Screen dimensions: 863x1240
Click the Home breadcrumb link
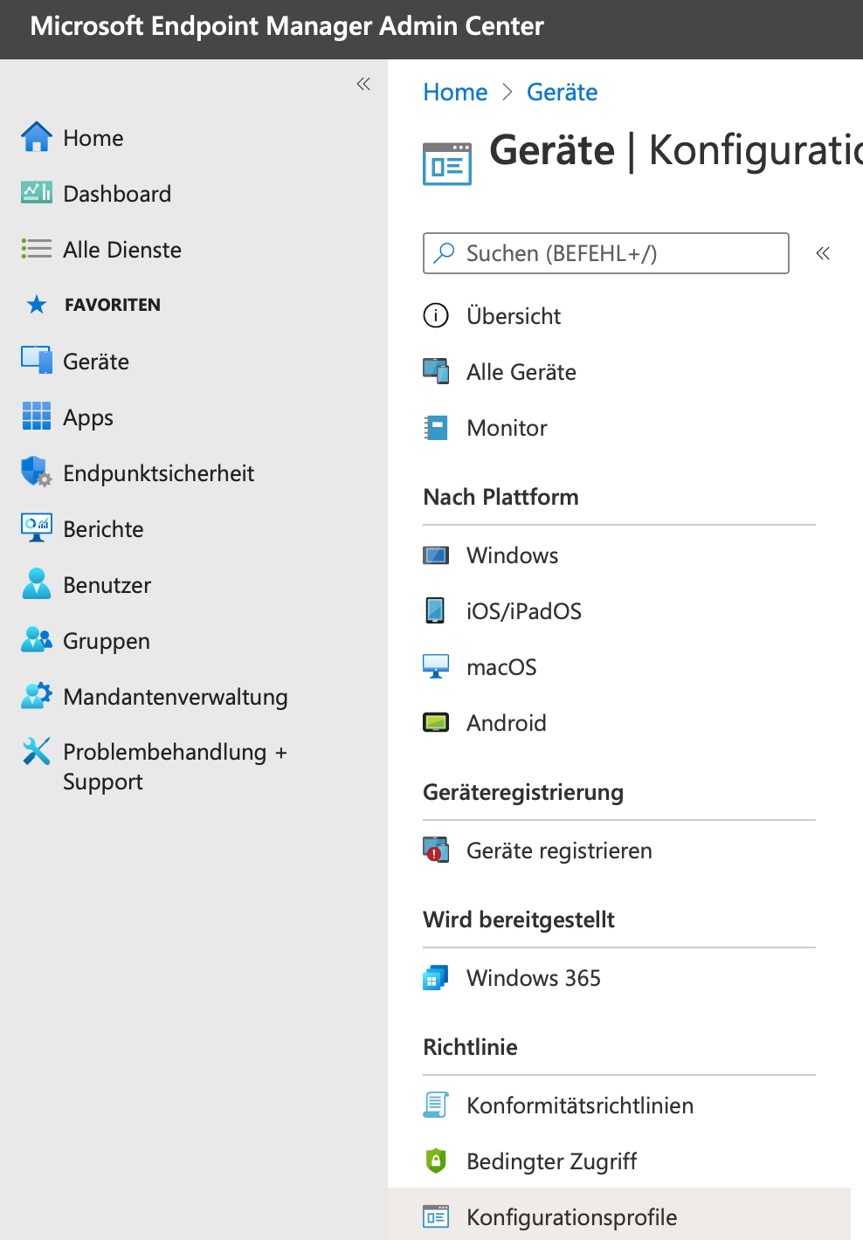[455, 93]
